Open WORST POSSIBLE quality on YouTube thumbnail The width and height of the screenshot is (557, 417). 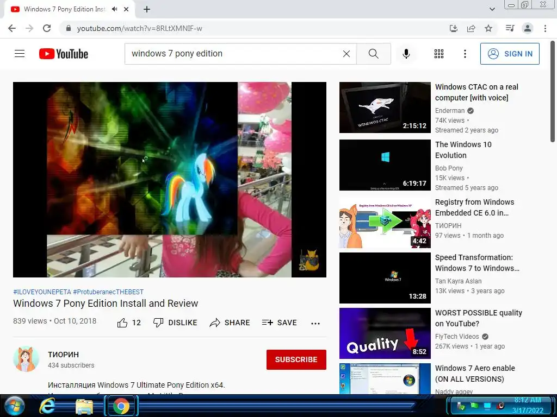385,333
